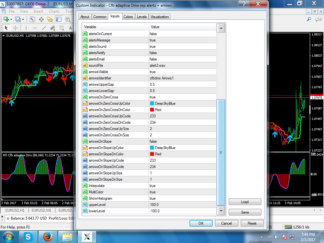Select the Cursor arrow tool

point(6,28)
